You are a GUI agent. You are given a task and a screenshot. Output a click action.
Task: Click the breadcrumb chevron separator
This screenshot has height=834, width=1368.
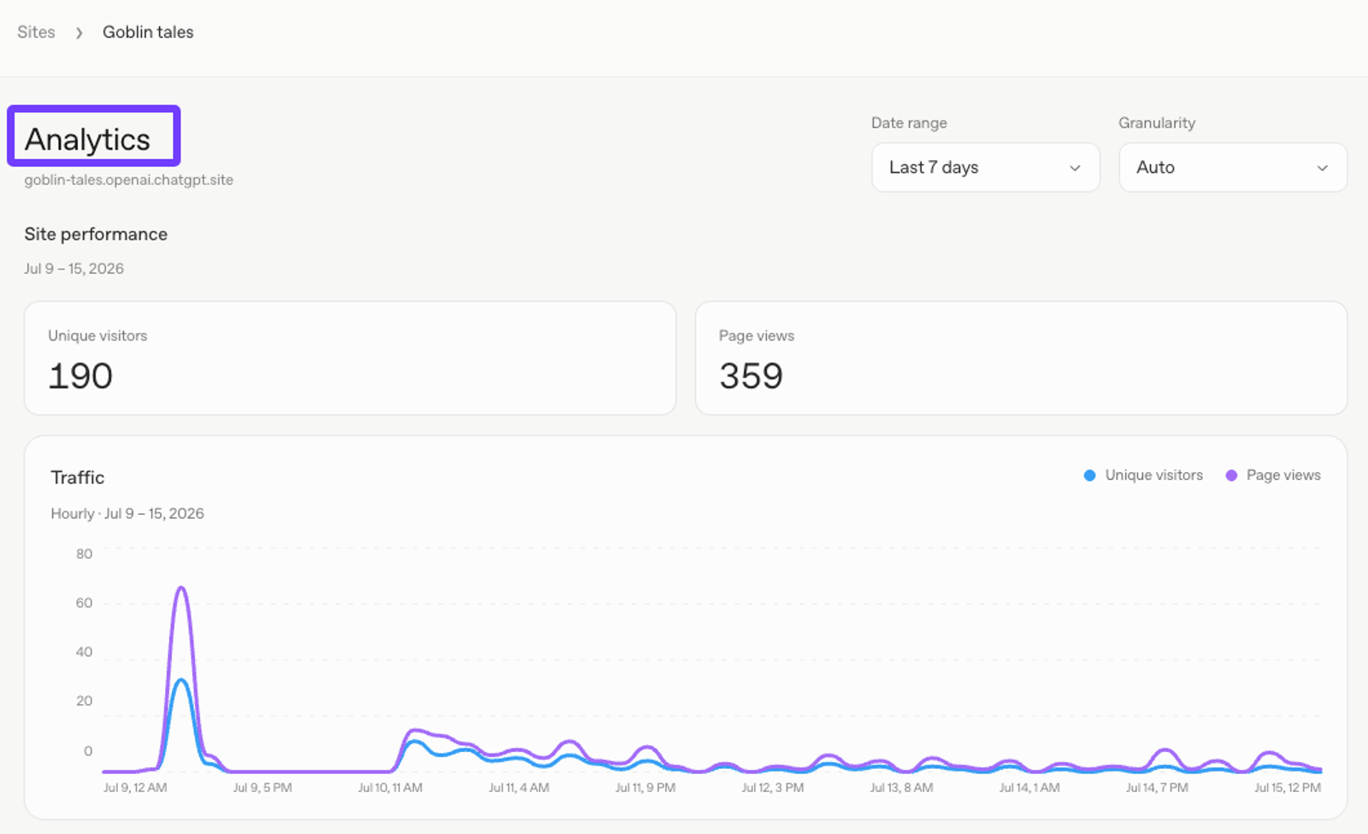pyautogui.click(x=79, y=33)
